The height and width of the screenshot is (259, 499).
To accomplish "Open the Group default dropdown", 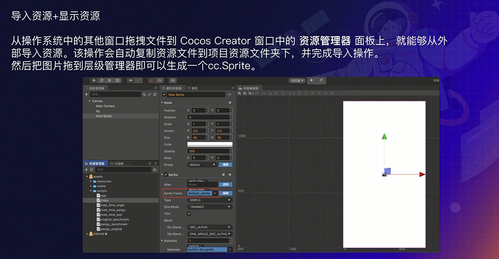I will [202, 165].
